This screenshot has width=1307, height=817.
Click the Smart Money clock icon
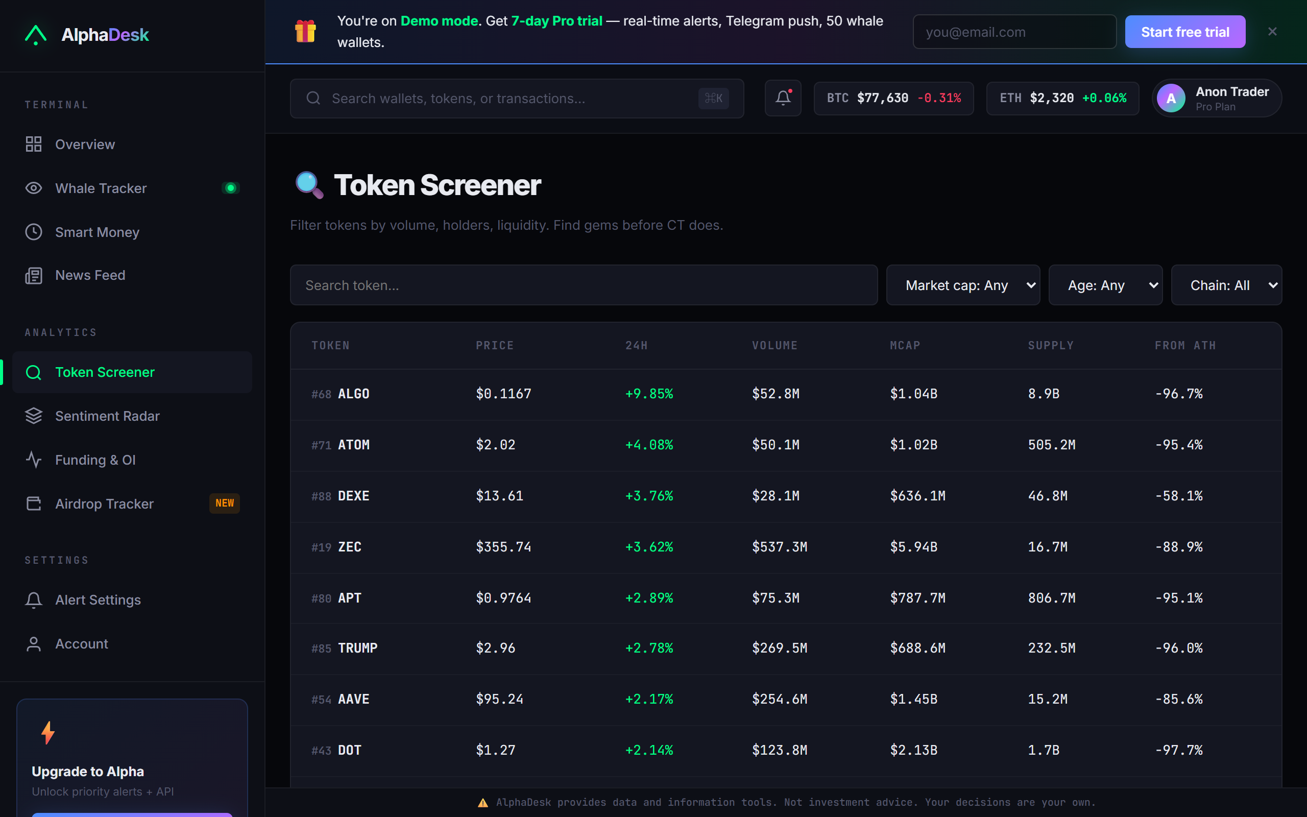tap(34, 232)
